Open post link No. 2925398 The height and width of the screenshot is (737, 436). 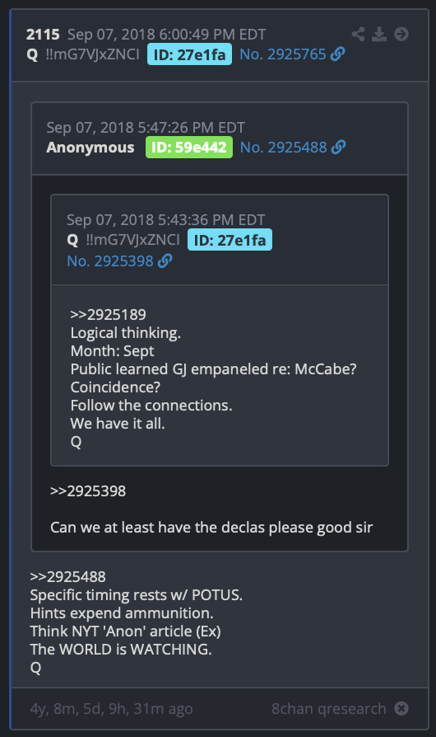(x=110, y=261)
